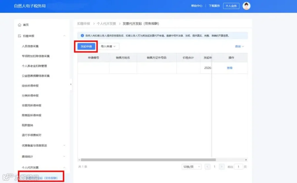Viewport: 297px width, 183px height.
Task: Expand the 查询 filter dropdown
Action: [240, 46]
